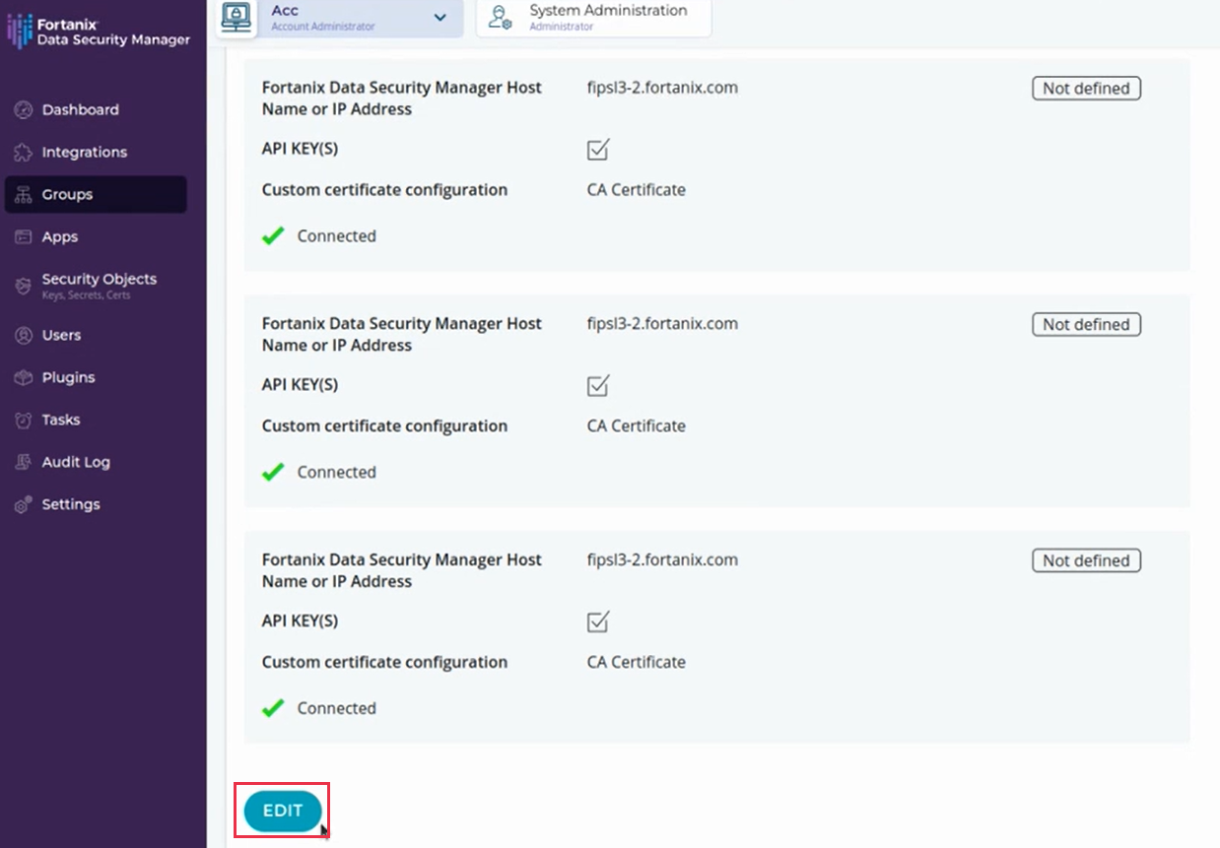Click the third connection's Not defined badge
The width and height of the screenshot is (1220, 848).
tap(1086, 560)
